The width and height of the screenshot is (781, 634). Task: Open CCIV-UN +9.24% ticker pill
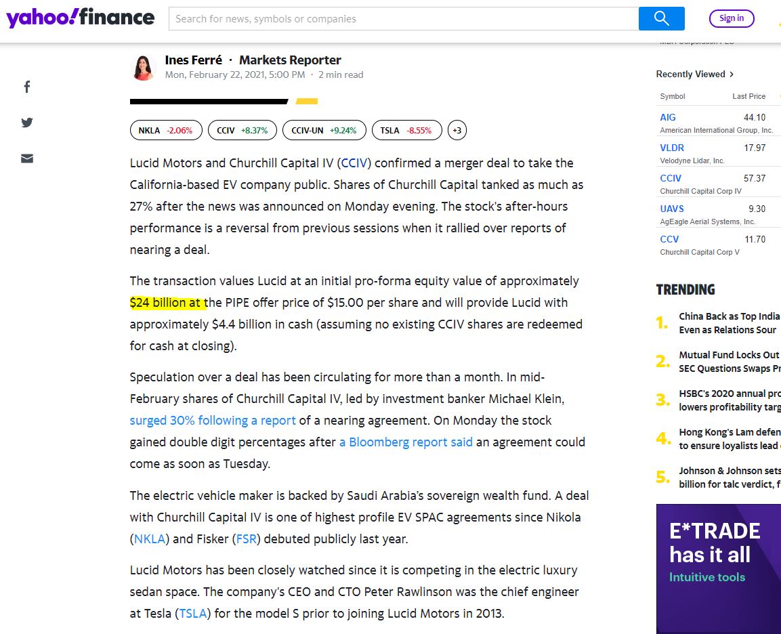click(x=324, y=130)
